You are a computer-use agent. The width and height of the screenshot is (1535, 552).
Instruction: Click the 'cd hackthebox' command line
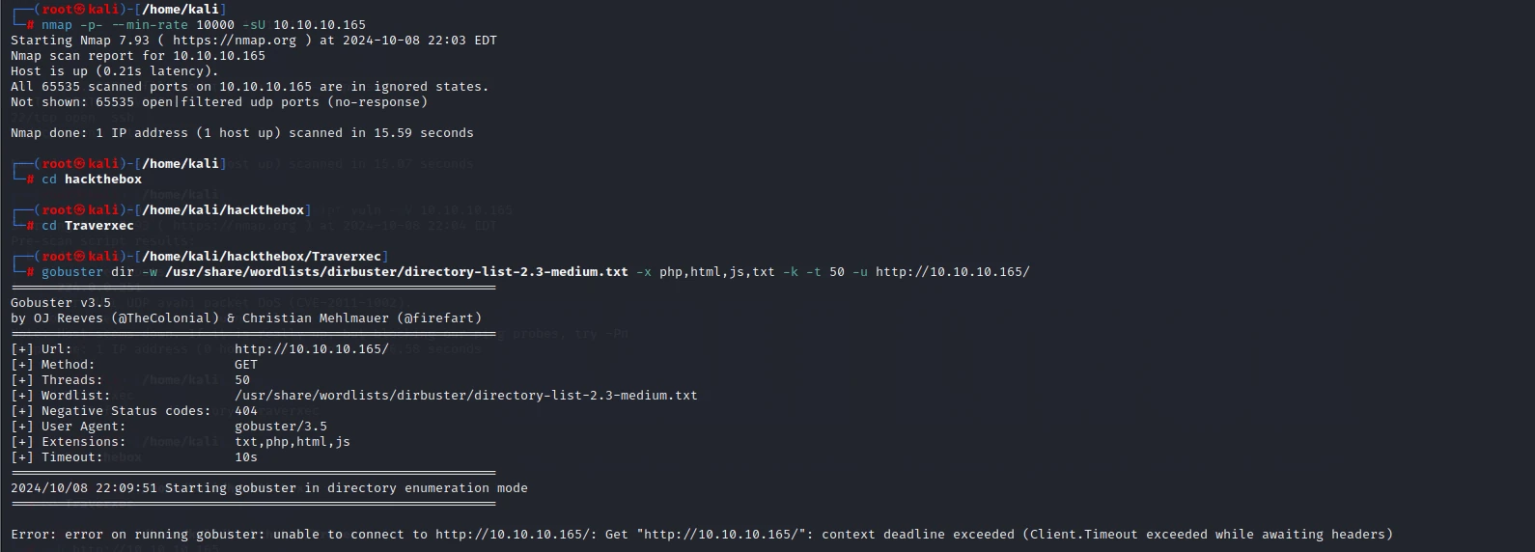[x=92, y=179]
